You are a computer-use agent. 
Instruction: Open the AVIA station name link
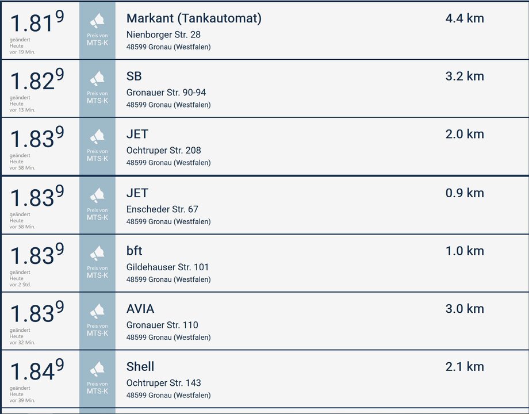tap(140, 309)
